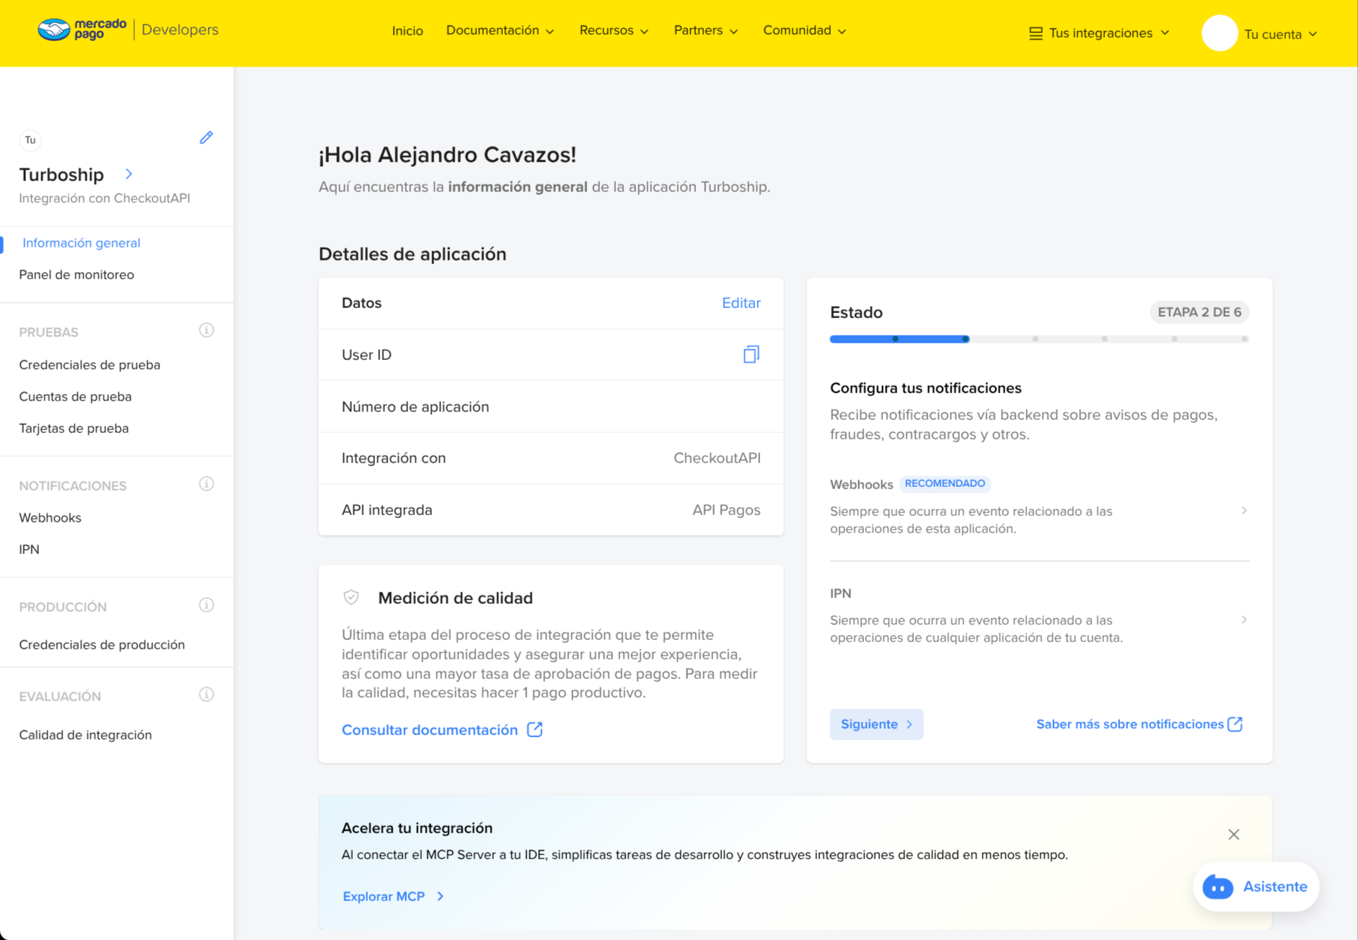Click the info icon next to PRUEBAS

[x=206, y=330]
